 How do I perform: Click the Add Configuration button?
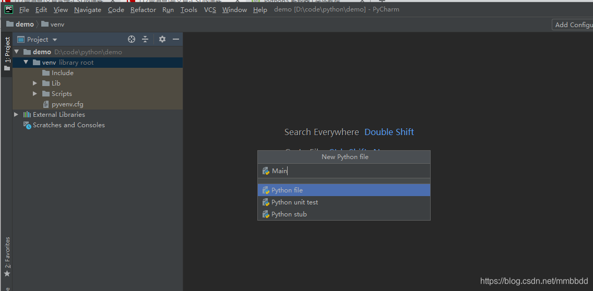[x=573, y=25]
